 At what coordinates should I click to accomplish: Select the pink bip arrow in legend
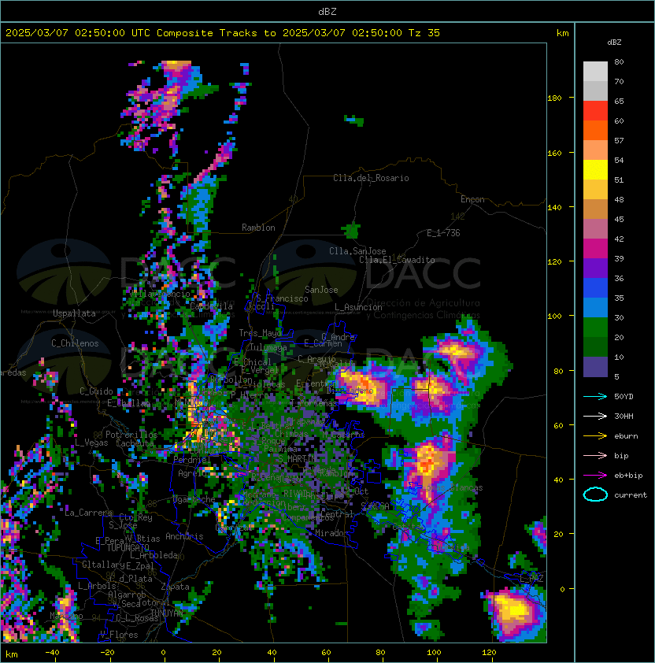pos(595,456)
